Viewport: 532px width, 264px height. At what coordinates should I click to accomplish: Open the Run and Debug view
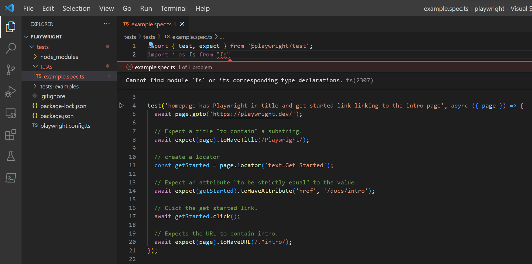coord(11,91)
